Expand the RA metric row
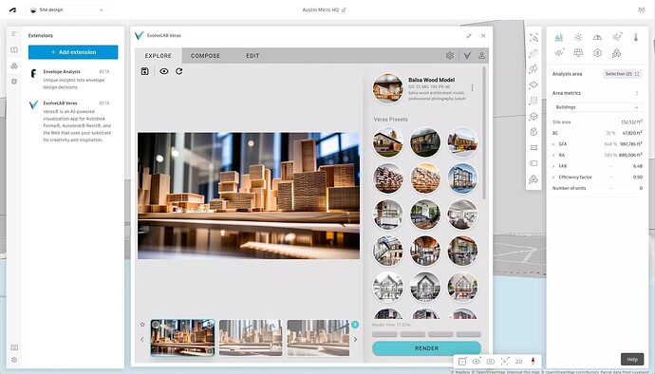The height and width of the screenshot is (374, 655). (554, 155)
